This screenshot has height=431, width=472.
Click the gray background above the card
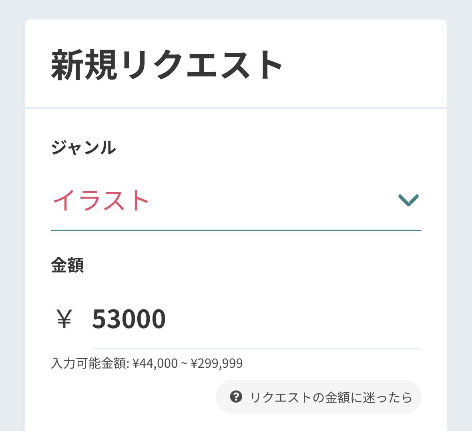pyautogui.click(x=236, y=9)
